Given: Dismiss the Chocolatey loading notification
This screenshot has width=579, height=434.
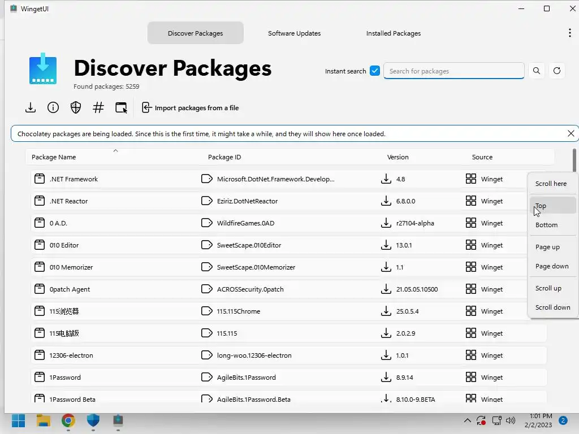Looking at the screenshot, I should pyautogui.click(x=571, y=133).
